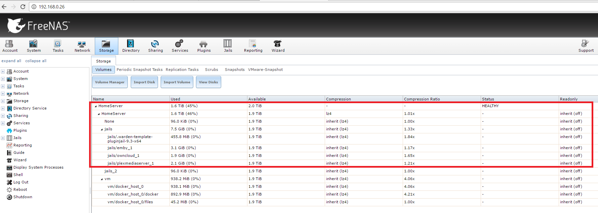Open Account in the top toolbar
This screenshot has height=213, width=598.
[10, 46]
